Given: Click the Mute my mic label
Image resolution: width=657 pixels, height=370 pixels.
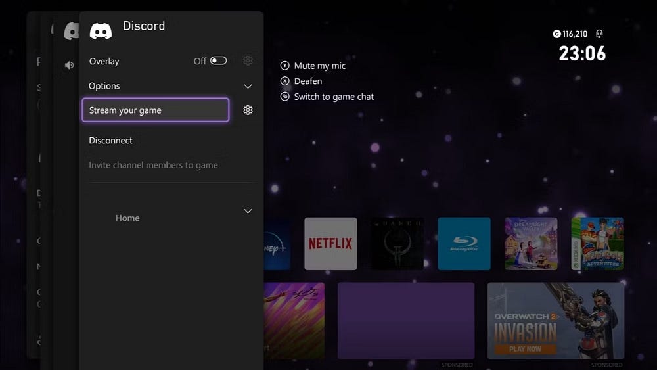Looking at the screenshot, I should (320, 66).
